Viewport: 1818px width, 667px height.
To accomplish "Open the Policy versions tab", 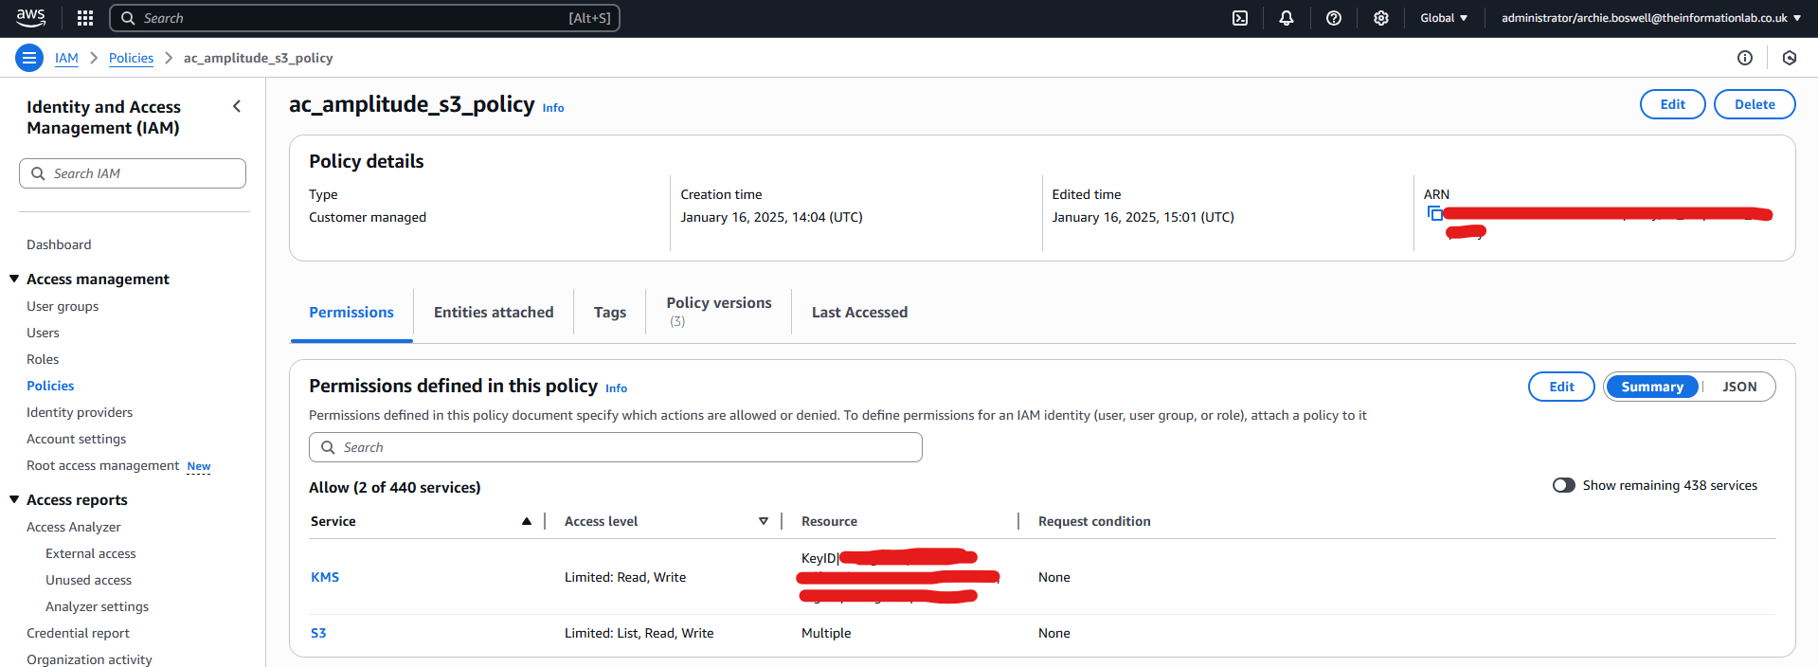I will 719,312.
